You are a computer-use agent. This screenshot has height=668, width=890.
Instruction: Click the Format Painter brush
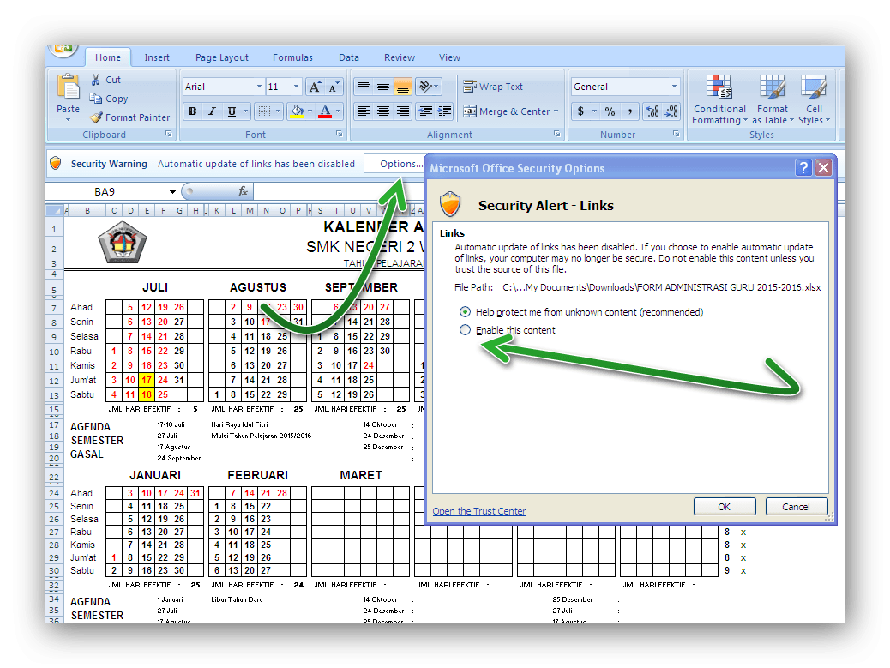(x=96, y=117)
